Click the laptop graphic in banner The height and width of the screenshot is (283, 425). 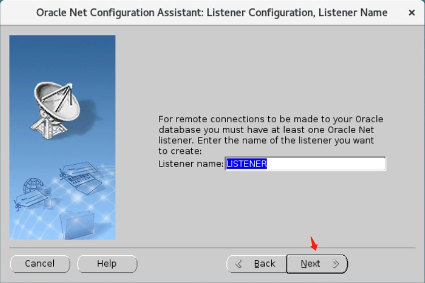[x=84, y=183]
